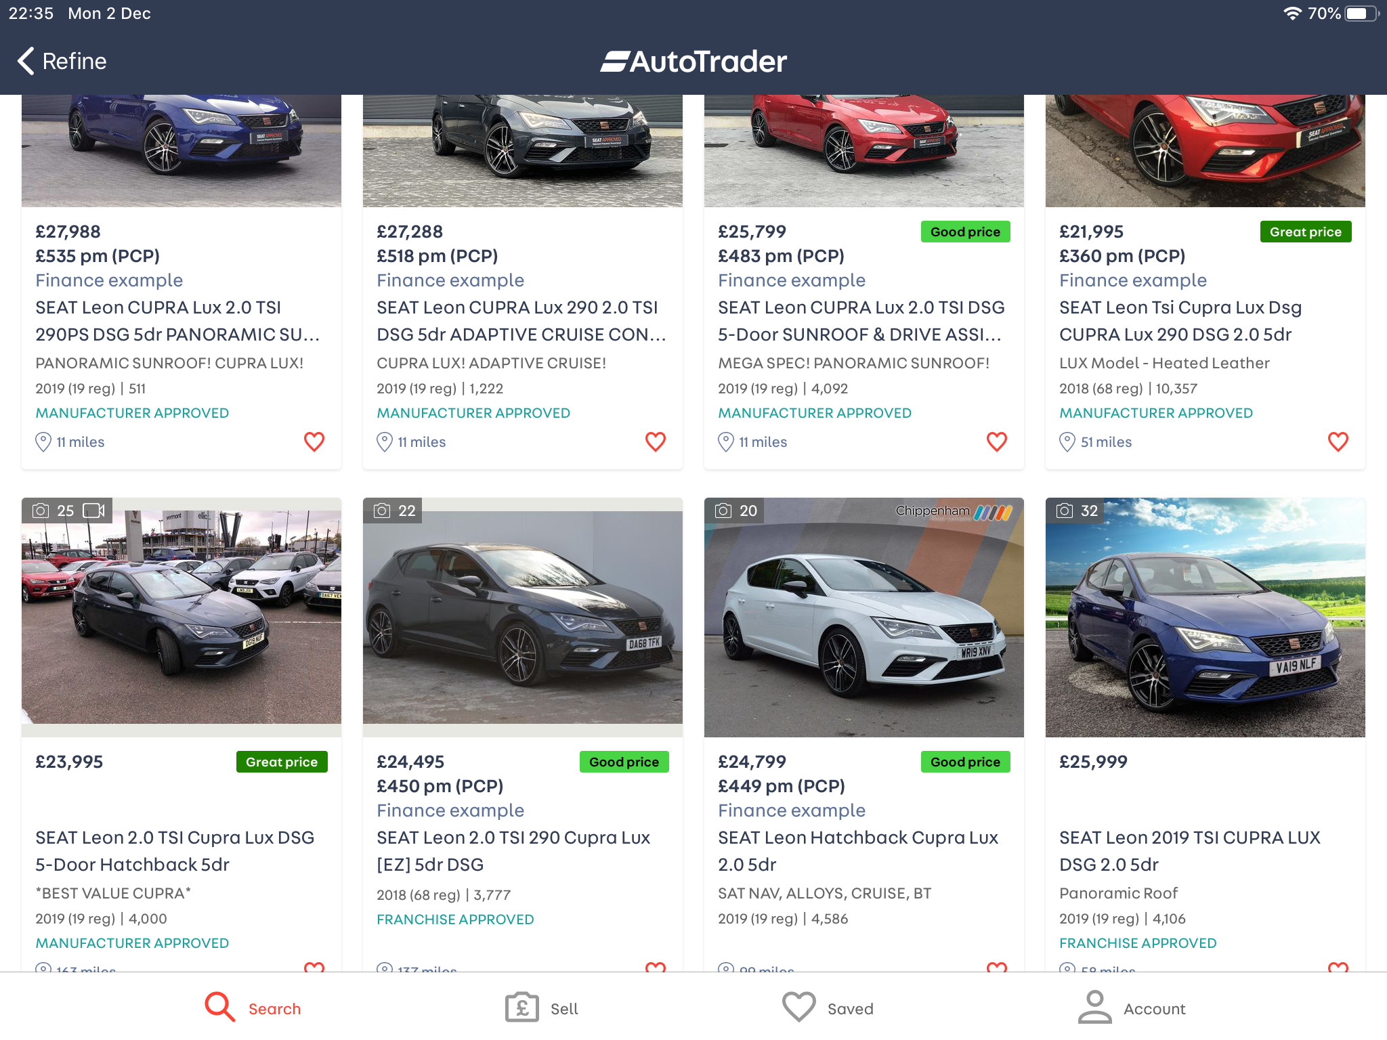Tap Good price badge on £24,799 listing
The height and width of the screenshot is (1040, 1387).
pos(965,762)
